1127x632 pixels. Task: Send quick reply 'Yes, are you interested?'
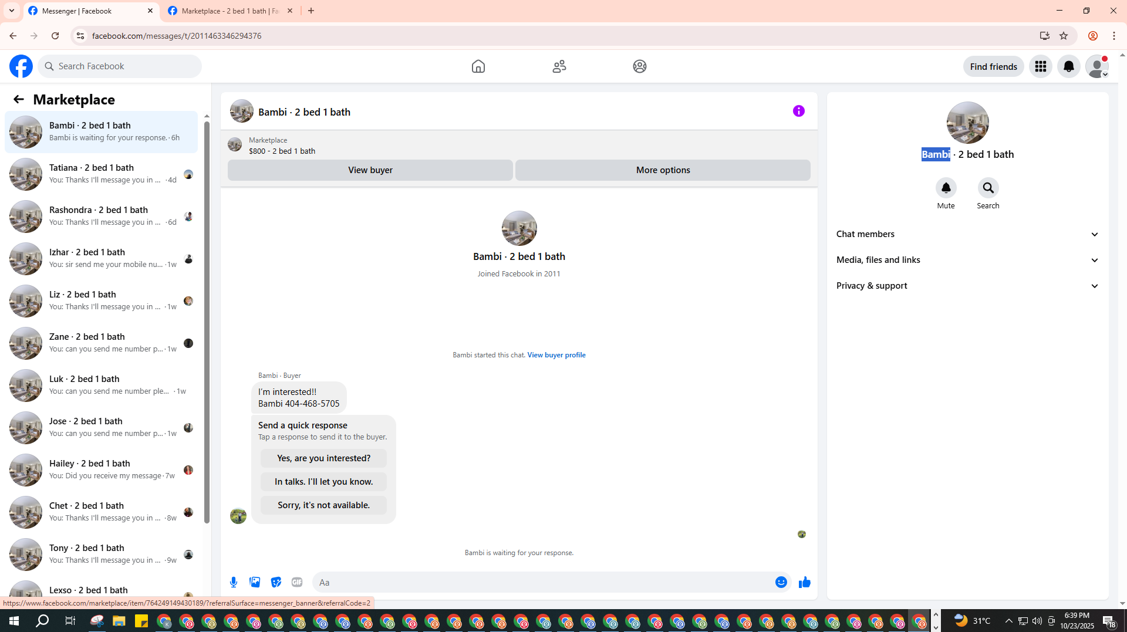click(x=324, y=458)
